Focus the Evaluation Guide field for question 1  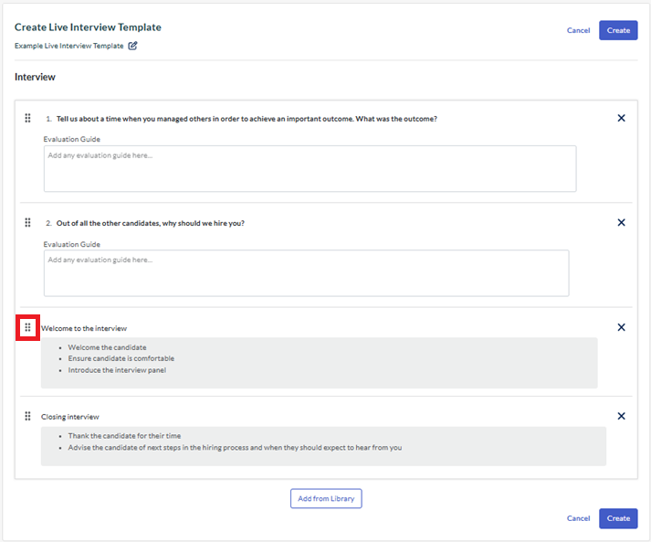[x=310, y=169]
